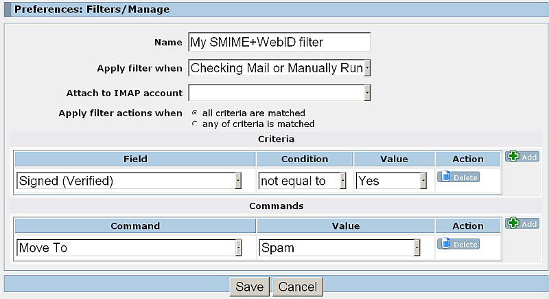Select 'any of criteria is matched' option

pos(195,124)
